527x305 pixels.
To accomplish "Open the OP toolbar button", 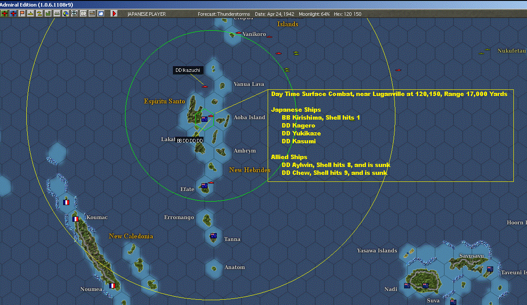I will (83, 14).
